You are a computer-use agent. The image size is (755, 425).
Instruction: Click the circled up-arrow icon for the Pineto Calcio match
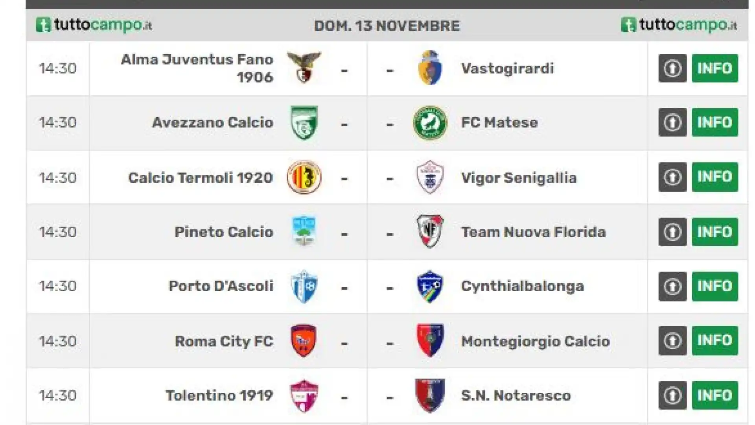(x=672, y=232)
